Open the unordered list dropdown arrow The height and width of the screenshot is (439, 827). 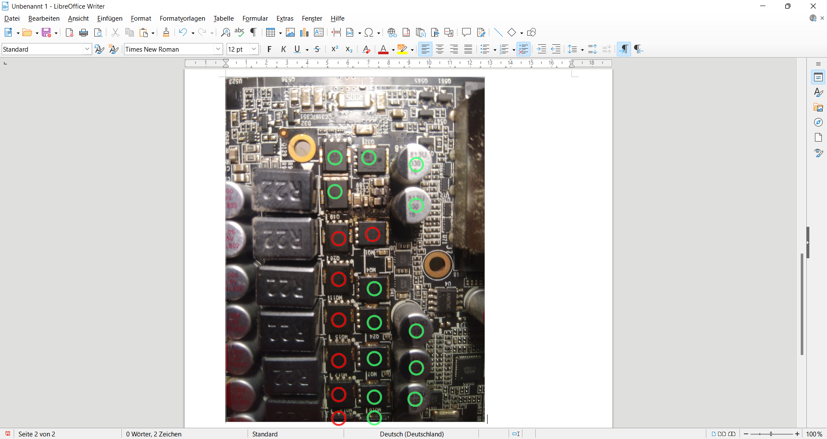(495, 50)
